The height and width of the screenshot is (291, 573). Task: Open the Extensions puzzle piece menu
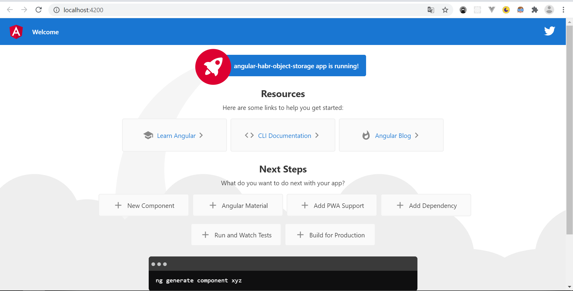tap(535, 10)
